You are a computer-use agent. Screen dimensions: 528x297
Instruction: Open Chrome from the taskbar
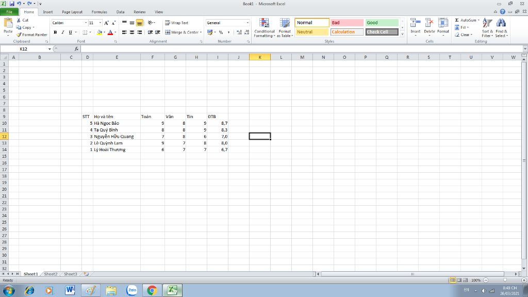tap(152, 290)
